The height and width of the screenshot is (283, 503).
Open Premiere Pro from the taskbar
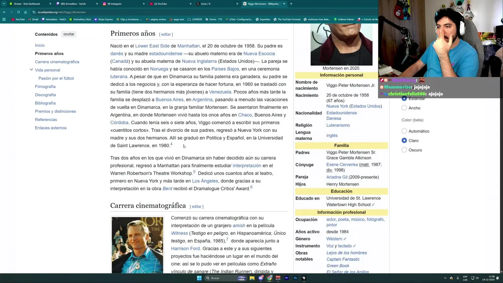pos(286,278)
